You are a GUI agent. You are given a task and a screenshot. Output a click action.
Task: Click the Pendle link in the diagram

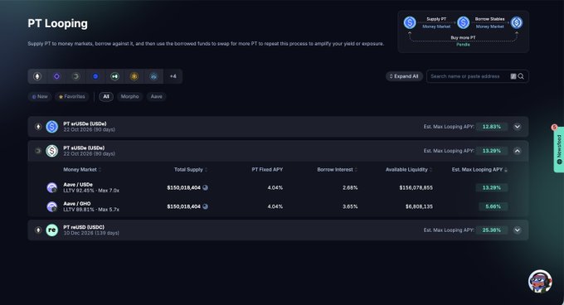pos(463,45)
